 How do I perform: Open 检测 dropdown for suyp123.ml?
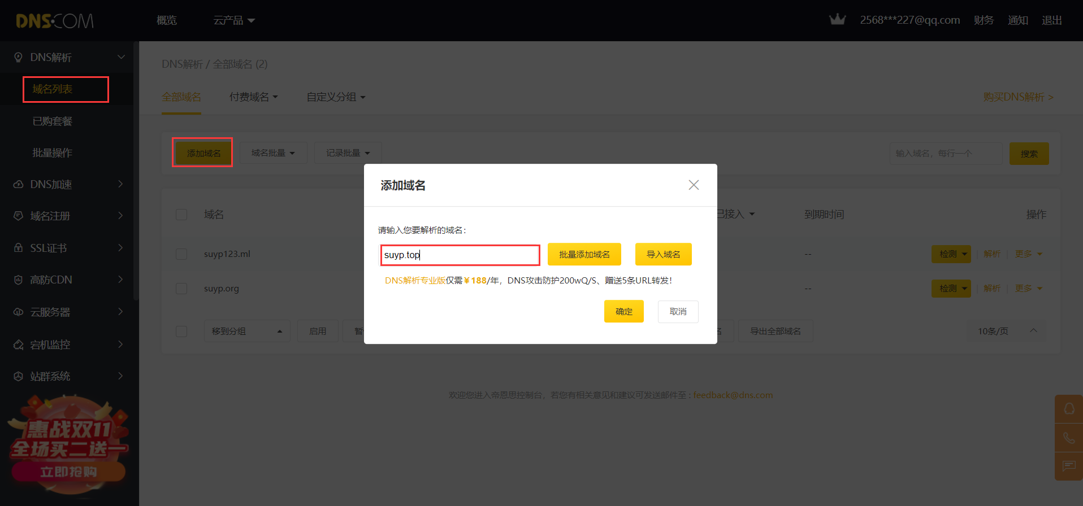pos(951,254)
